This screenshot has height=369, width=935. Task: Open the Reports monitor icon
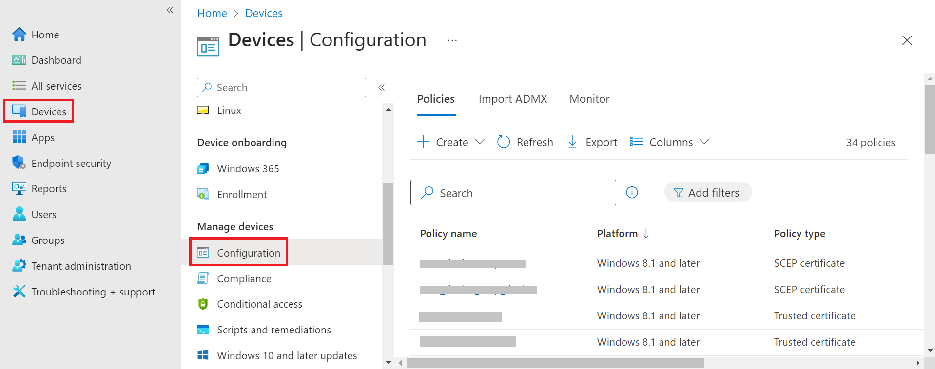point(19,188)
